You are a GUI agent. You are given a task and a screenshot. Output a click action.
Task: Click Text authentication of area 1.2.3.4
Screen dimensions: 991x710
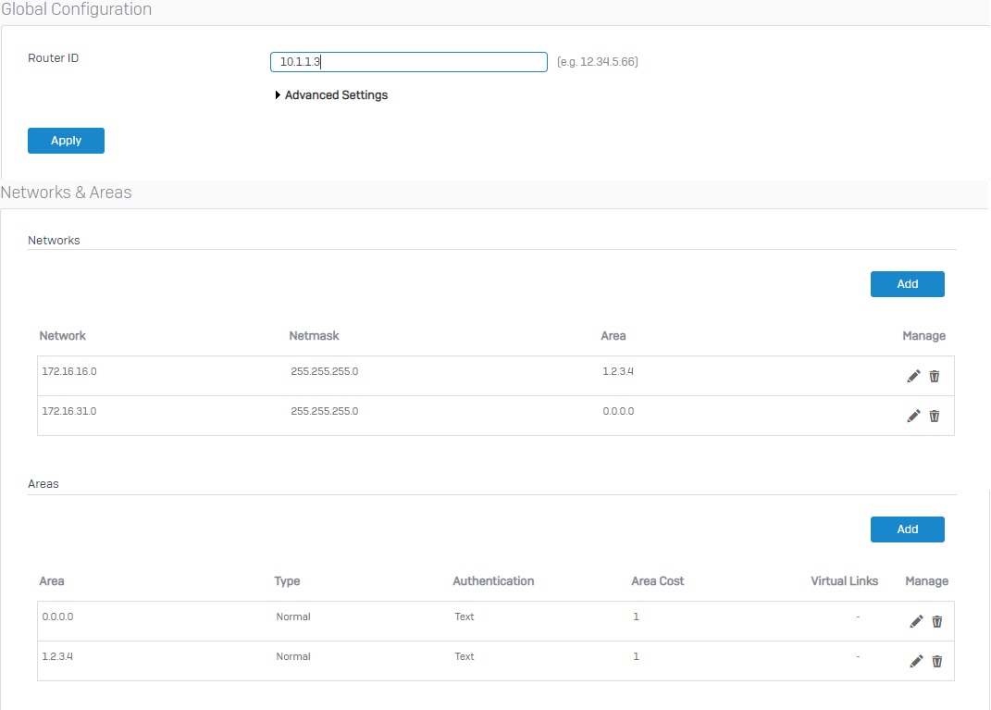[464, 656]
